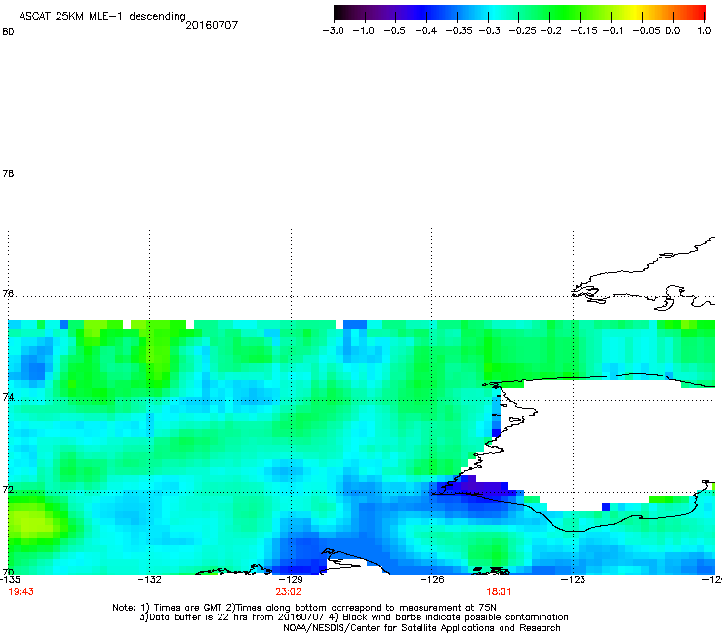
Task: Click the color bar label -0.25
Action: click(x=522, y=31)
